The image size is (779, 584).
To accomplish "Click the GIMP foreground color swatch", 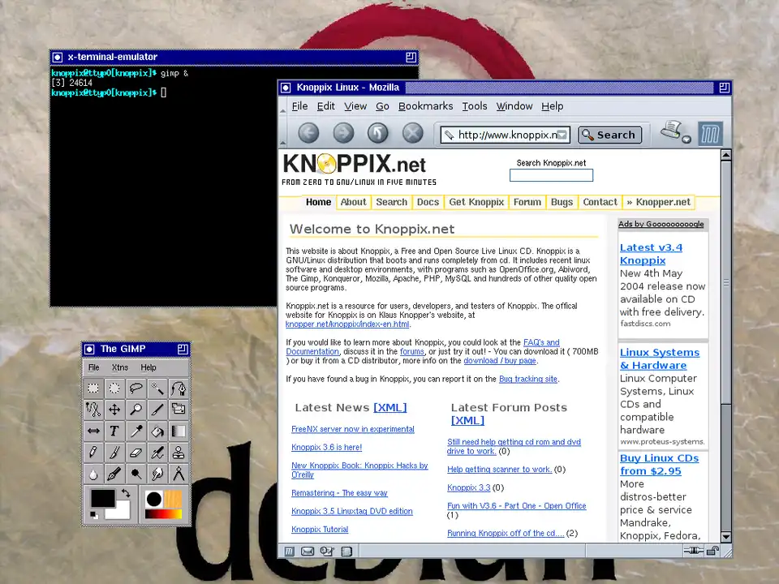I will [102, 498].
